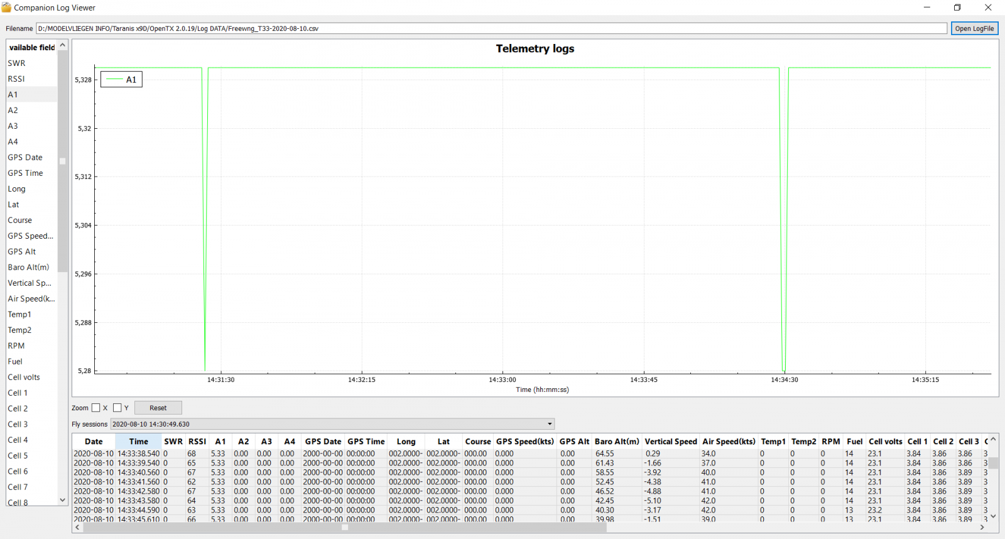1005x539 pixels.
Task: Minimize the Companion Log Viewer window
Action: pyautogui.click(x=926, y=8)
